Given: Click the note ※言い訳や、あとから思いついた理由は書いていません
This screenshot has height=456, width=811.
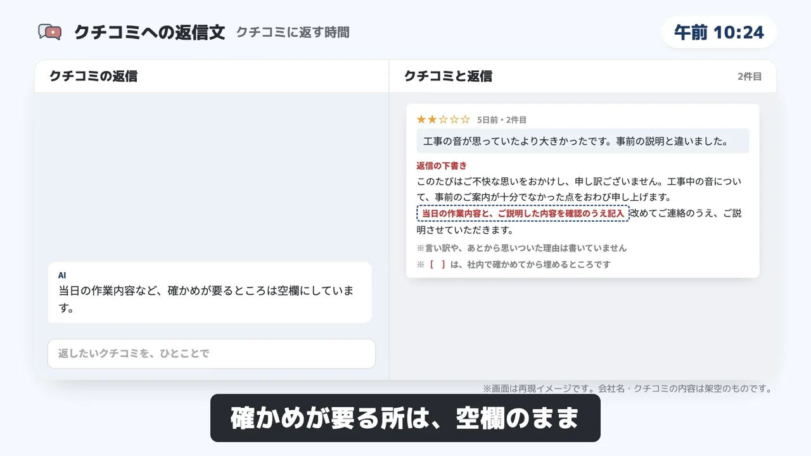Looking at the screenshot, I should pyautogui.click(x=521, y=248).
